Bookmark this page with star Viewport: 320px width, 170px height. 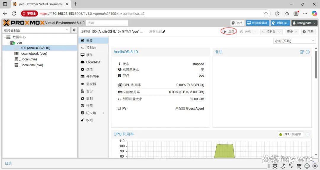tap(266, 13)
